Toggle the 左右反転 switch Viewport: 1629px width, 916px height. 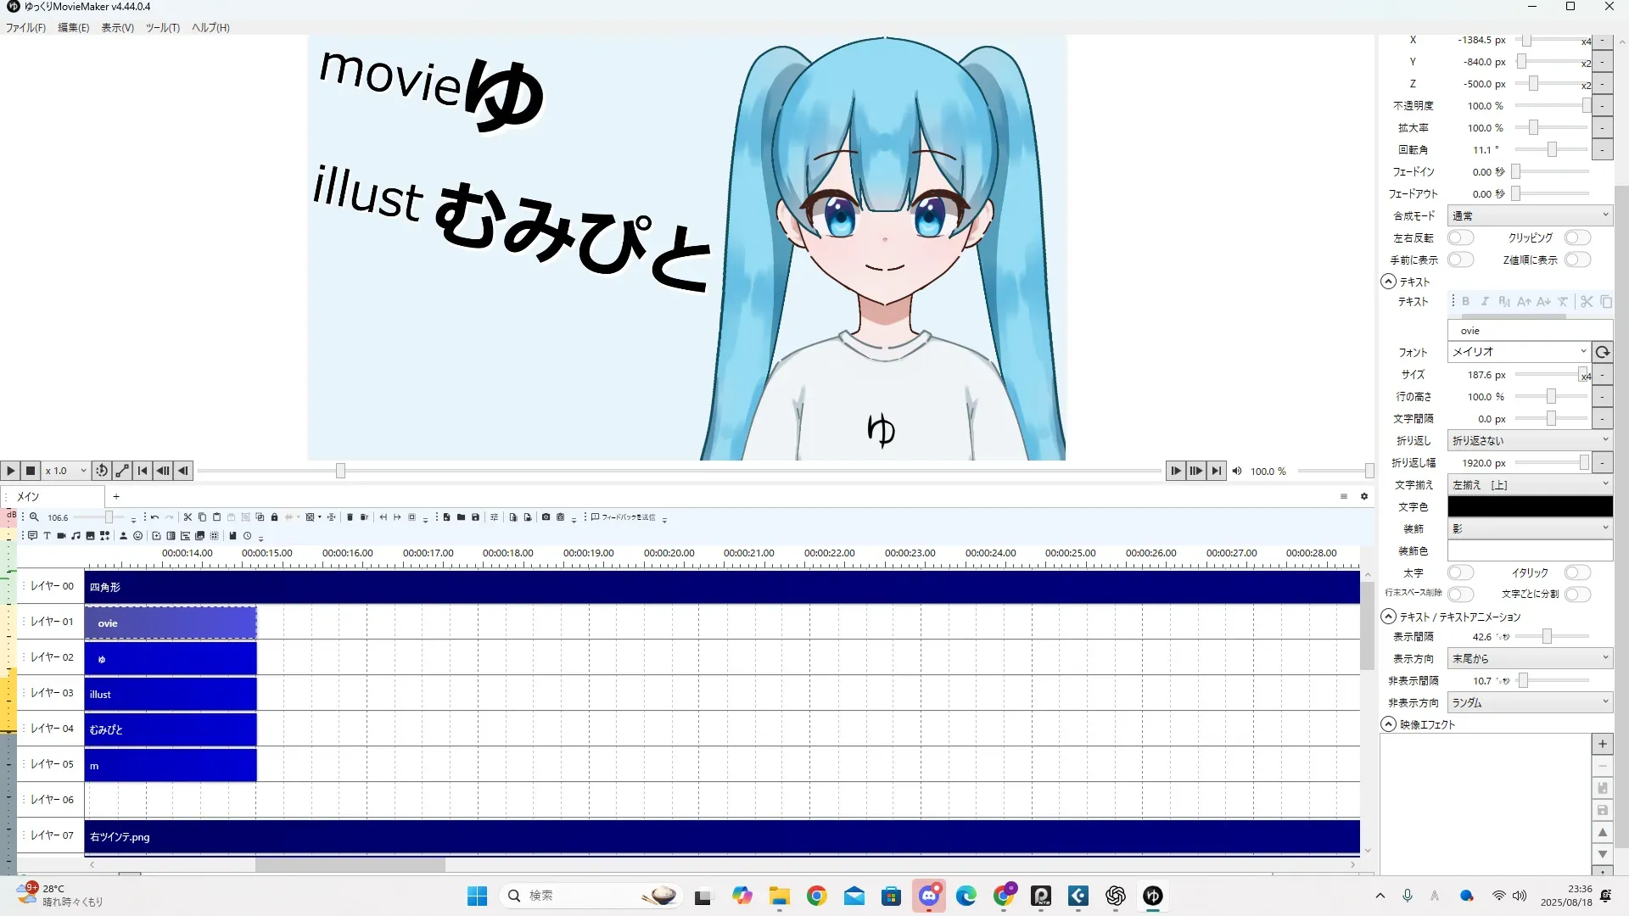[1459, 237]
